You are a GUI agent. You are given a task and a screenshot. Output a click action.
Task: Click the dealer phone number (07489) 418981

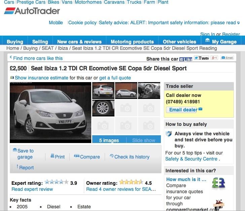(183, 102)
